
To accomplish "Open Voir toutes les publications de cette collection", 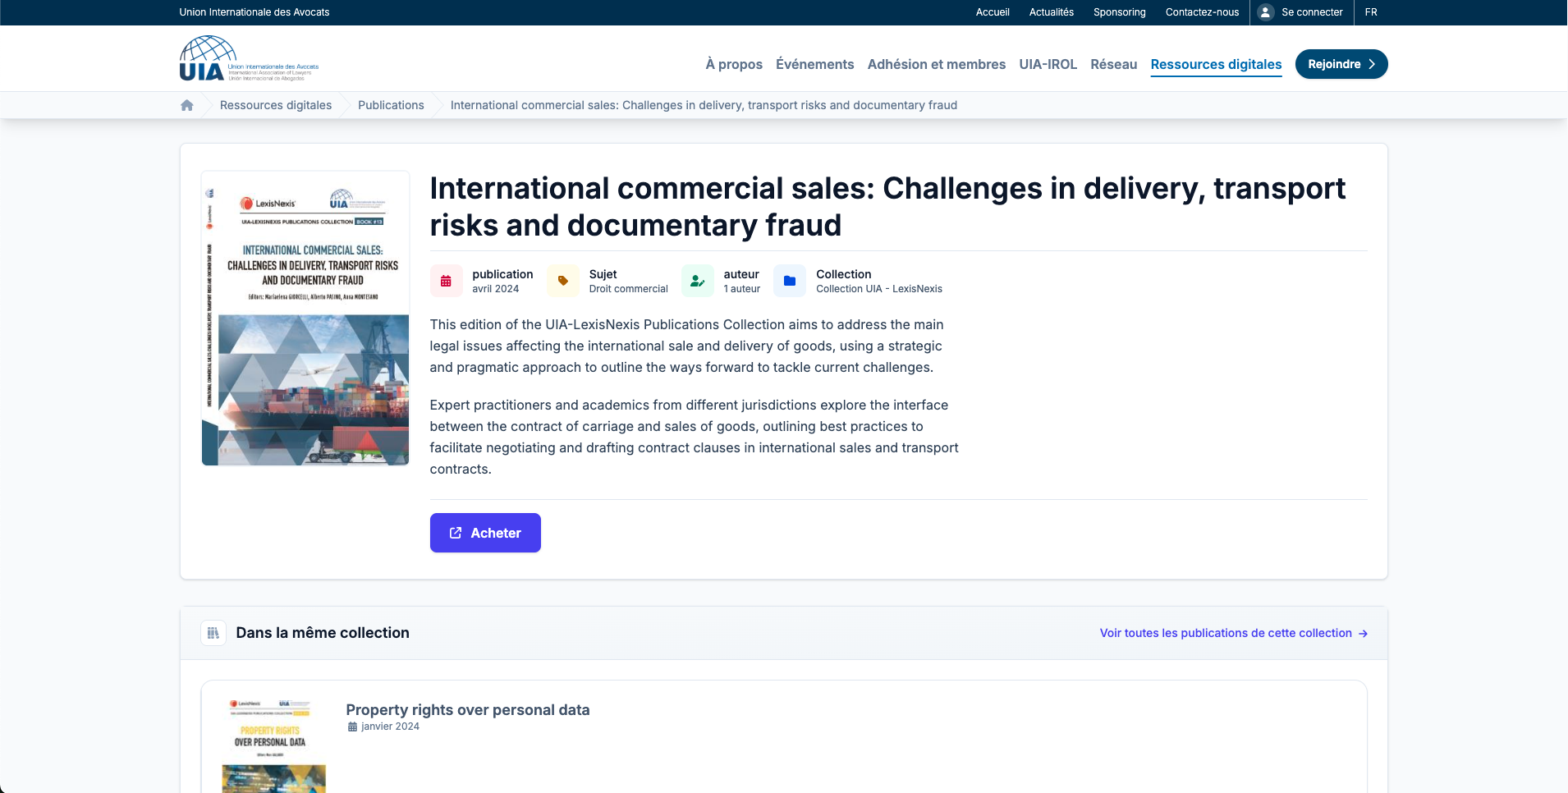I will coord(1233,633).
